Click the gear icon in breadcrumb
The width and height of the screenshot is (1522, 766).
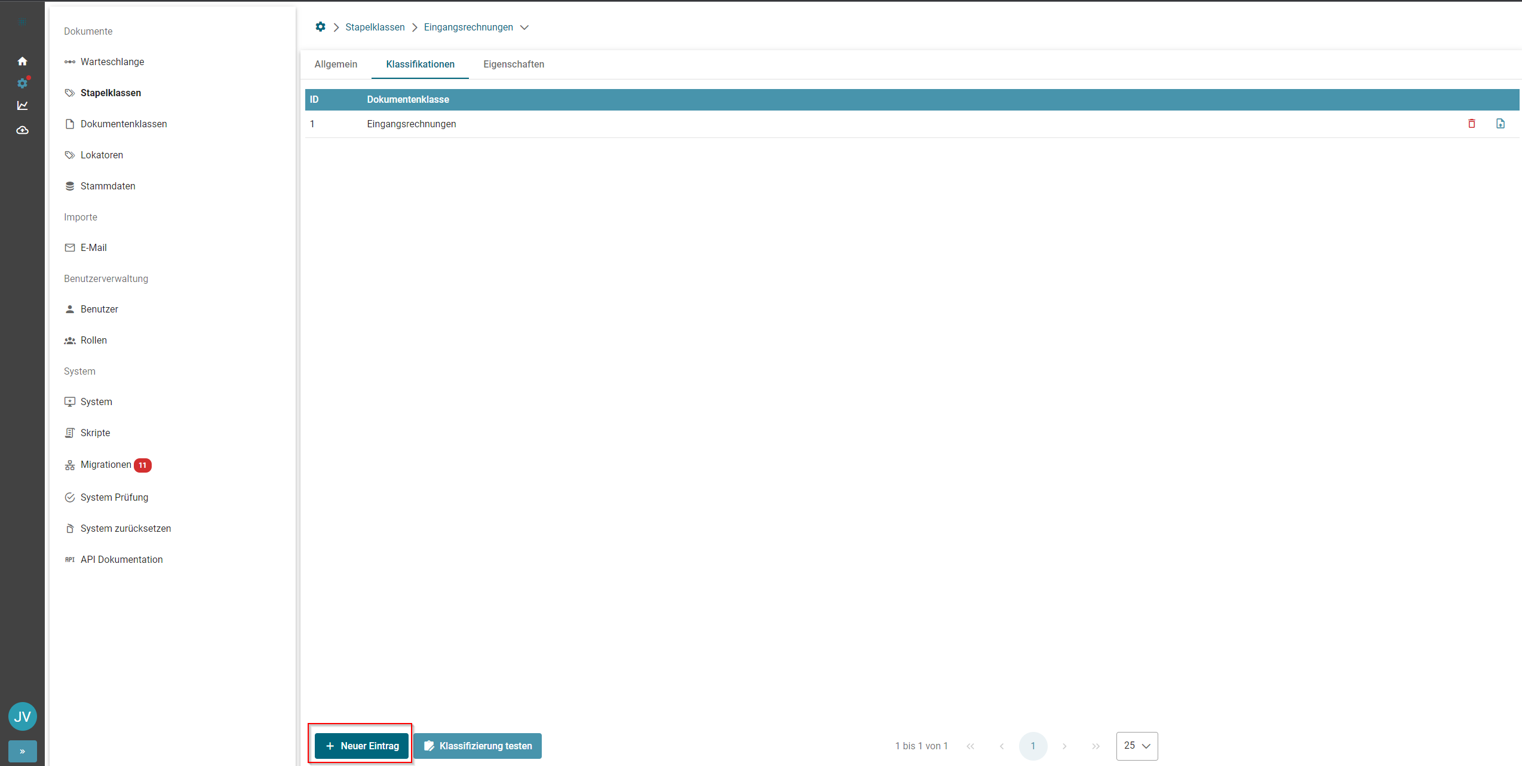pyautogui.click(x=320, y=27)
